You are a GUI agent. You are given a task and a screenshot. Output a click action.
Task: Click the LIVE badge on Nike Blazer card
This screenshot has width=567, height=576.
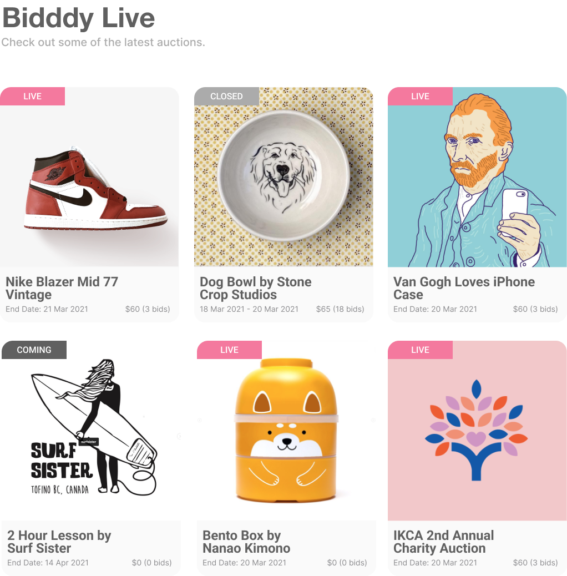pos(32,96)
